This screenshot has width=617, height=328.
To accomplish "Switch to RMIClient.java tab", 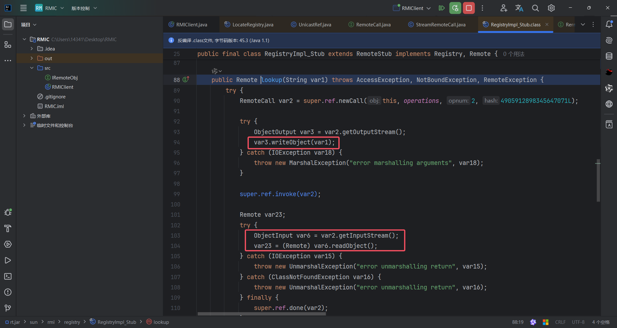I will [188, 24].
